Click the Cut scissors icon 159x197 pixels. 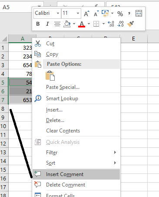(x=38, y=44)
